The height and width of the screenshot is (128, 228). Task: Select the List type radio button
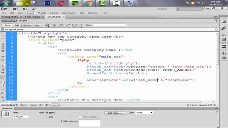[x=47, y=117]
